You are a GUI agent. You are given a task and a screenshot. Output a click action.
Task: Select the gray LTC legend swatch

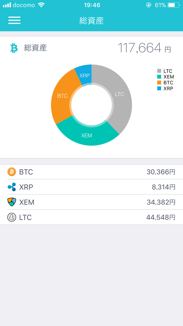coord(159,71)
